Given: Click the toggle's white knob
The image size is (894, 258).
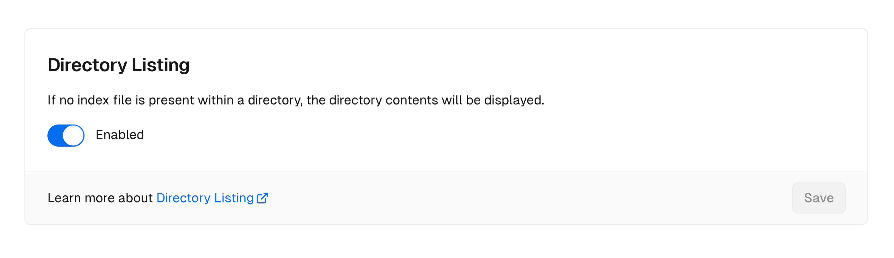Looking at the screenshot, I should [x=73, y=135].
